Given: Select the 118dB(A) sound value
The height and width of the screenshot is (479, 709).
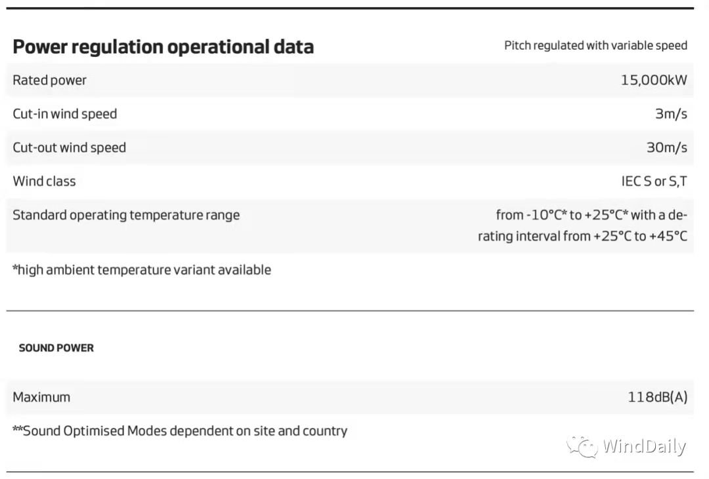Looking at the screenshot, I should click(657, 396).
